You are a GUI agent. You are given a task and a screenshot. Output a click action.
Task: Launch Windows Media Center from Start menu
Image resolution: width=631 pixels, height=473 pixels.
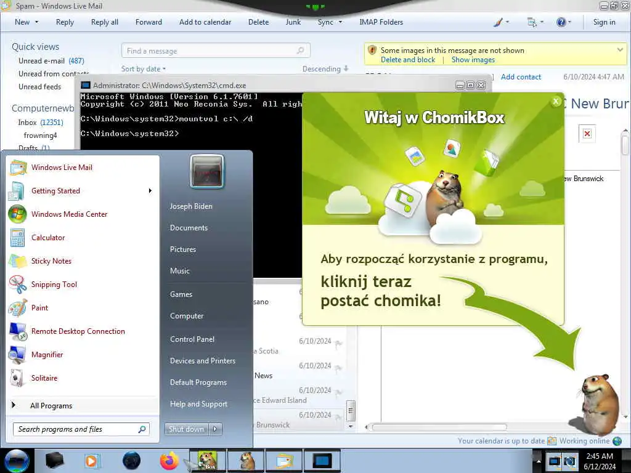69,214
